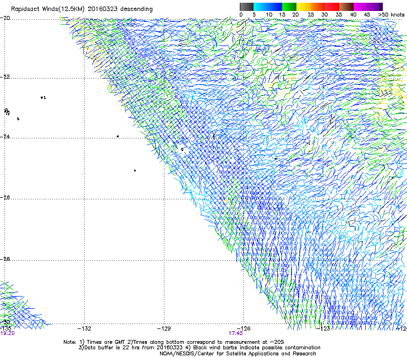Click the green 15-20 knots color segment
Image resolution: width=407 pixels, height=357 pixels.
pos(289,7)
